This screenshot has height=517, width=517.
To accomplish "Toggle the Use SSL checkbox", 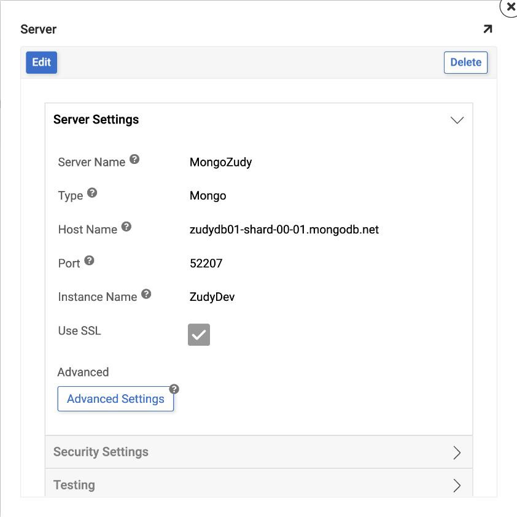I will point(199,335).
